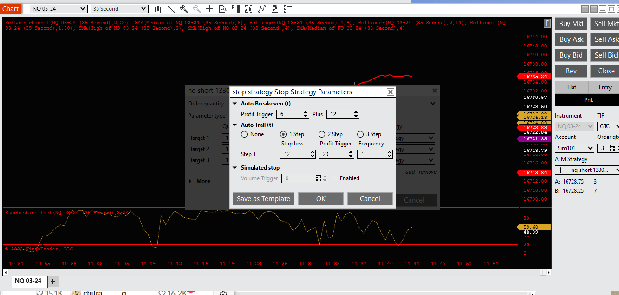Open the drawing tools pencil icon
The height and width of the screenshot is (295, 619).
[x=171, y=8]
